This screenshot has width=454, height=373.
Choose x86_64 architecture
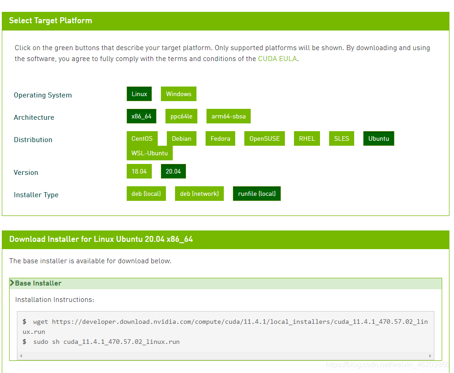pyautogui.click(x=141, y=116)
